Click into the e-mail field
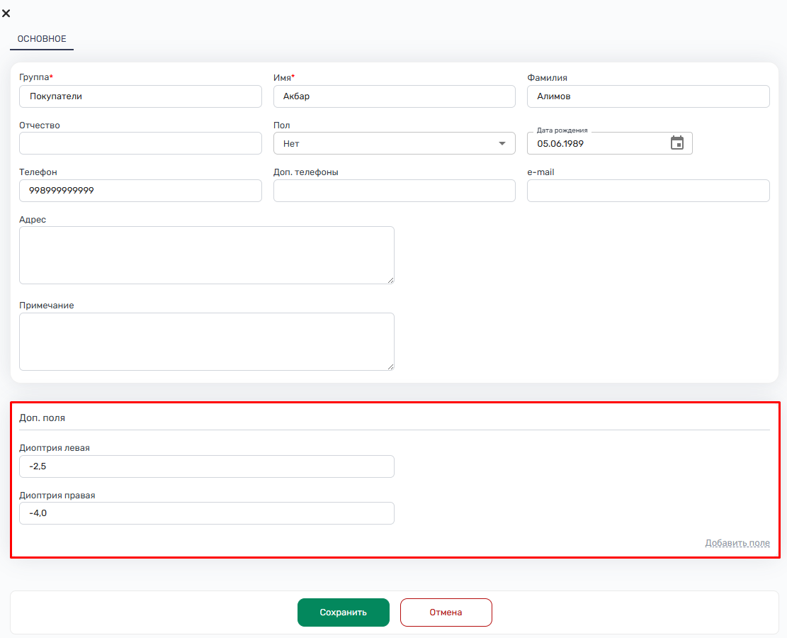 point(647,191)
